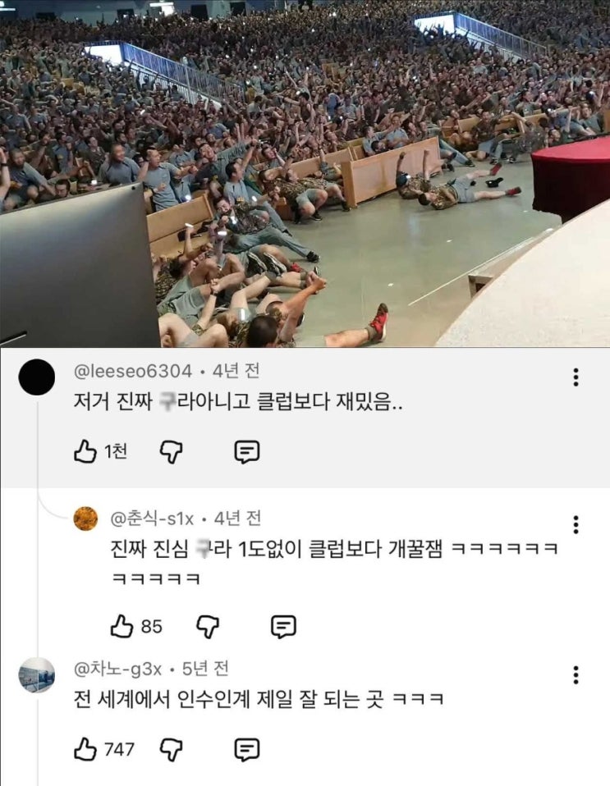The image size is (610, 786).
Task: Open @leeseo6304's black profile avatar
Action: [x=37, y=377]
